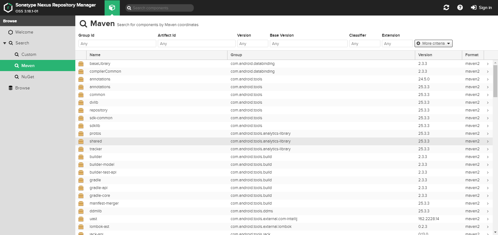
Task: Expand the gradle-core row chevron
Action: click(488, 196)
